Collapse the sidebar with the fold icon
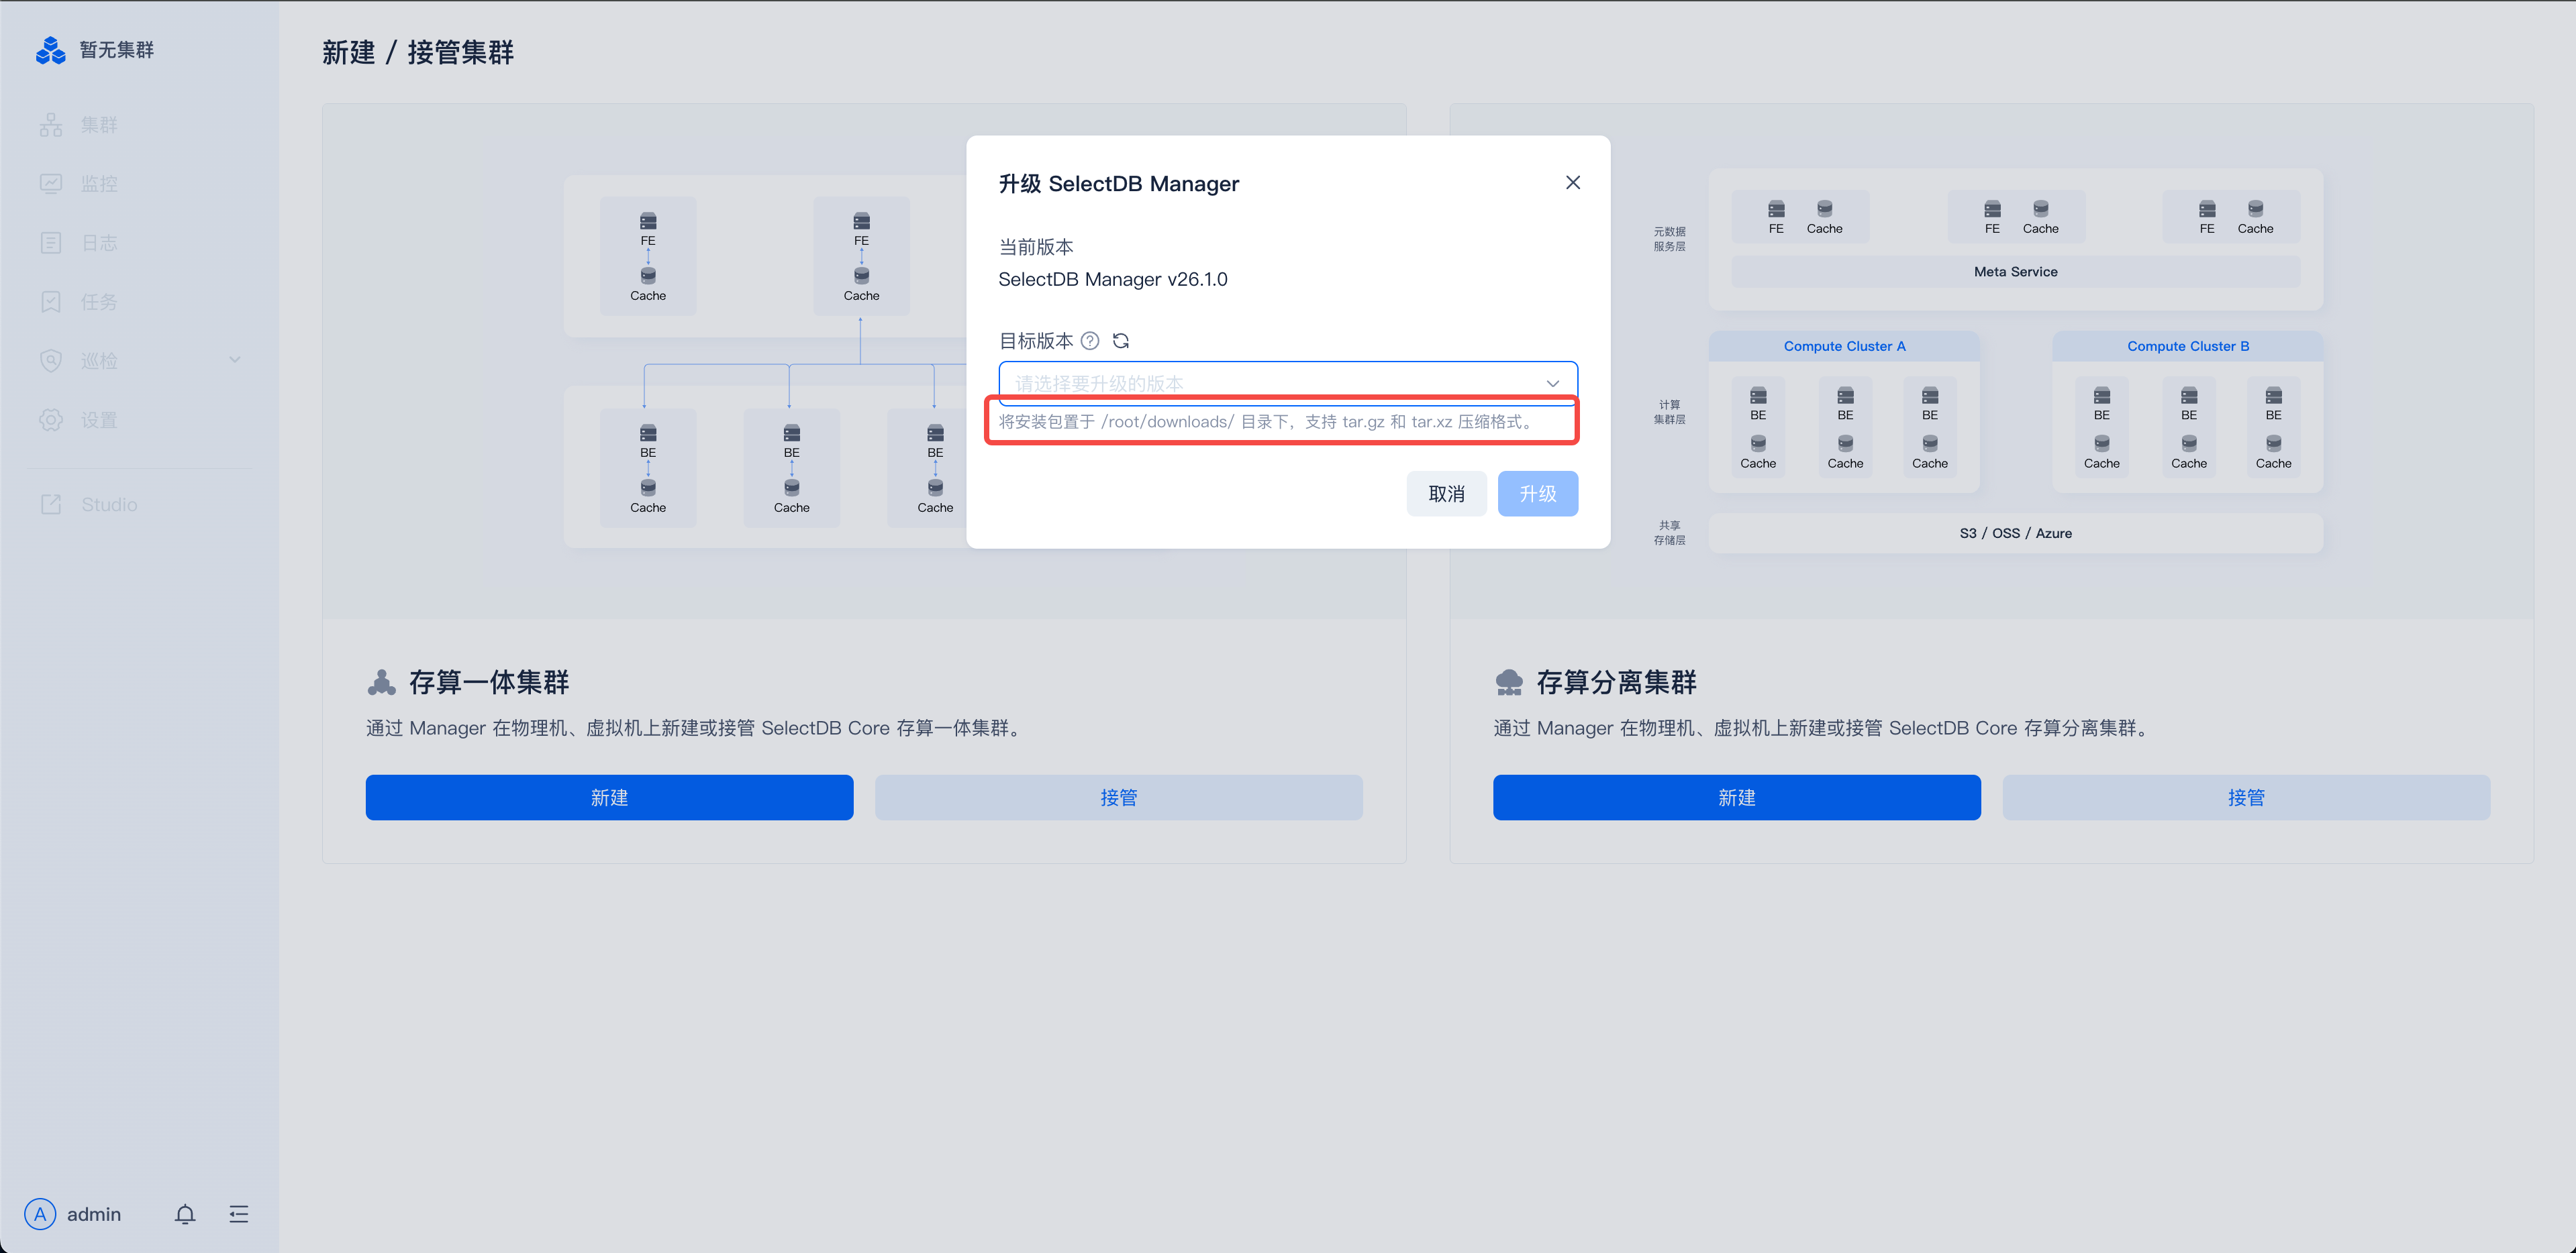 (x=238, y=1214)
